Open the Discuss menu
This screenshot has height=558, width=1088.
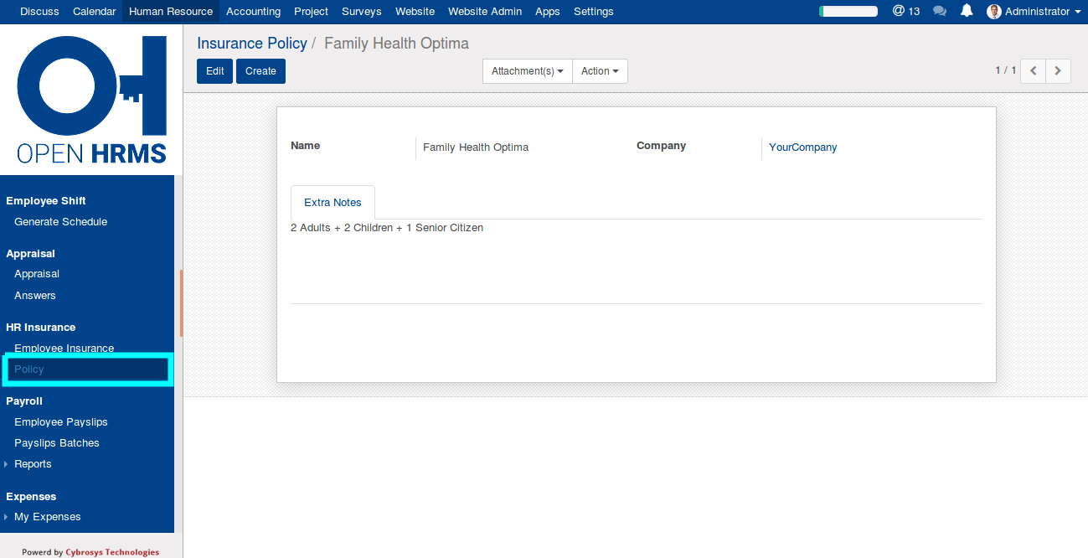click(x=39, y=12)
